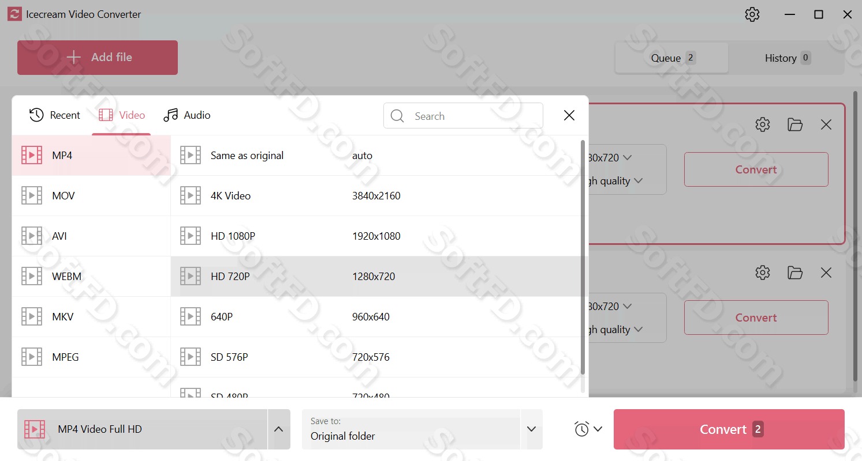
Task: Click the film icon beside 4K Video
Action: pos(191,196)
